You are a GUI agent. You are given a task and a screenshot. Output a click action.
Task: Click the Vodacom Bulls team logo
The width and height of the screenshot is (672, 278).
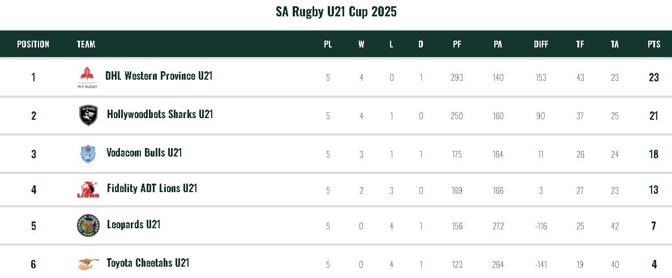[88, 153]
